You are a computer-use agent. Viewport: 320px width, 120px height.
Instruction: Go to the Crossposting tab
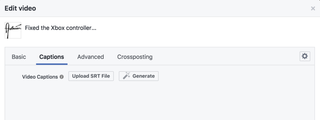tap(135, 57)
